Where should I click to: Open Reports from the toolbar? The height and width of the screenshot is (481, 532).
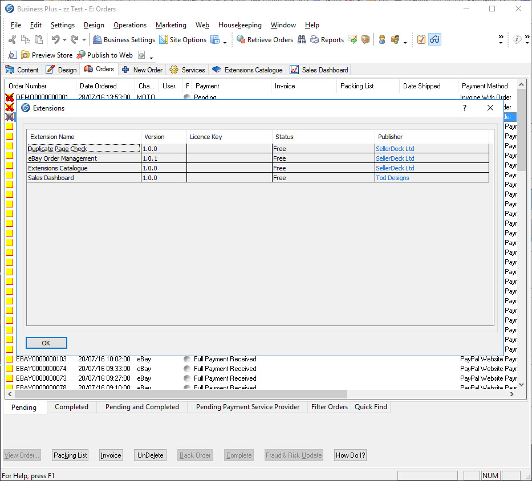point(327,40)
